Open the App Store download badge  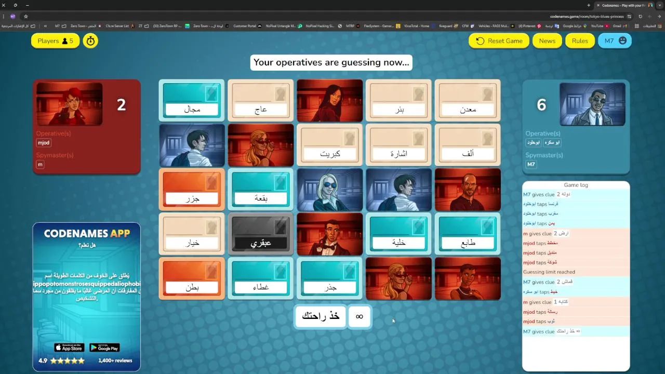pyautogui.click(x=69, y=348)
